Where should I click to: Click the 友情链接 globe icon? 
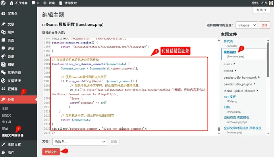click(x=3, y=81)
